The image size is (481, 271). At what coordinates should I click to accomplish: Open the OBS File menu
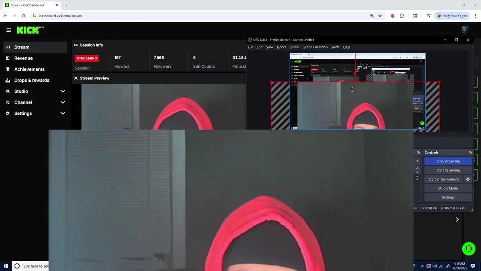click(x=250, y=47)
